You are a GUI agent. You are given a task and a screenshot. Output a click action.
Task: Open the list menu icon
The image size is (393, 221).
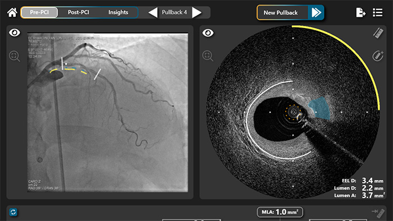pyautogui.click(x=377, y=12)
